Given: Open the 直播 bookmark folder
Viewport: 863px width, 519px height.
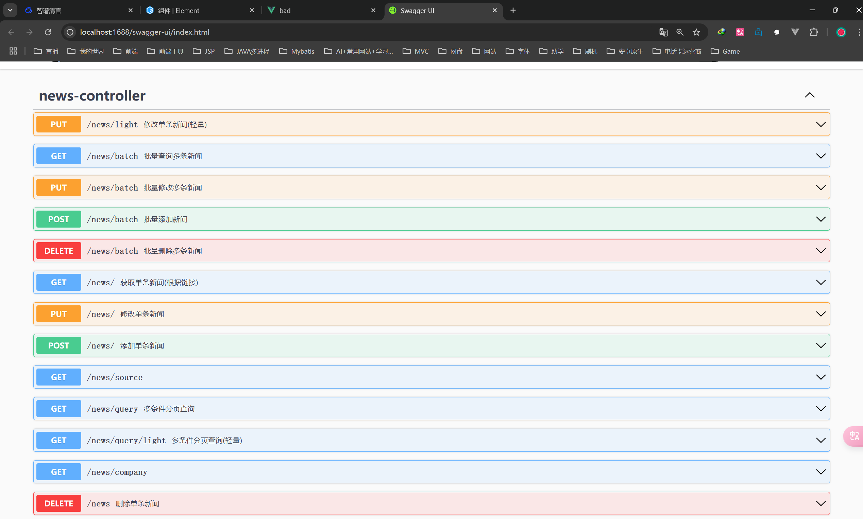Looking at the screenshot, I should point(46,51).
